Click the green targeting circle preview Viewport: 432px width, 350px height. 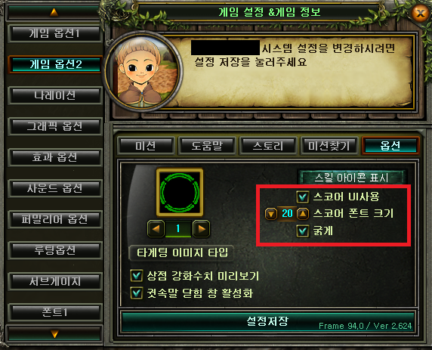(180, 192)
